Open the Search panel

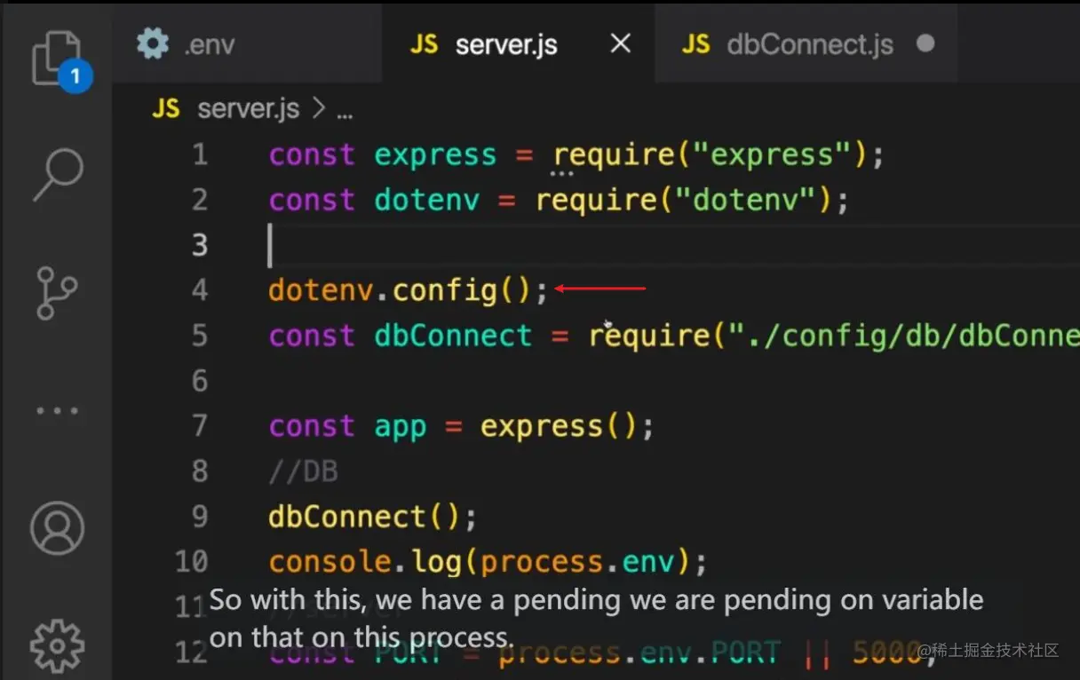coord(58,174)
